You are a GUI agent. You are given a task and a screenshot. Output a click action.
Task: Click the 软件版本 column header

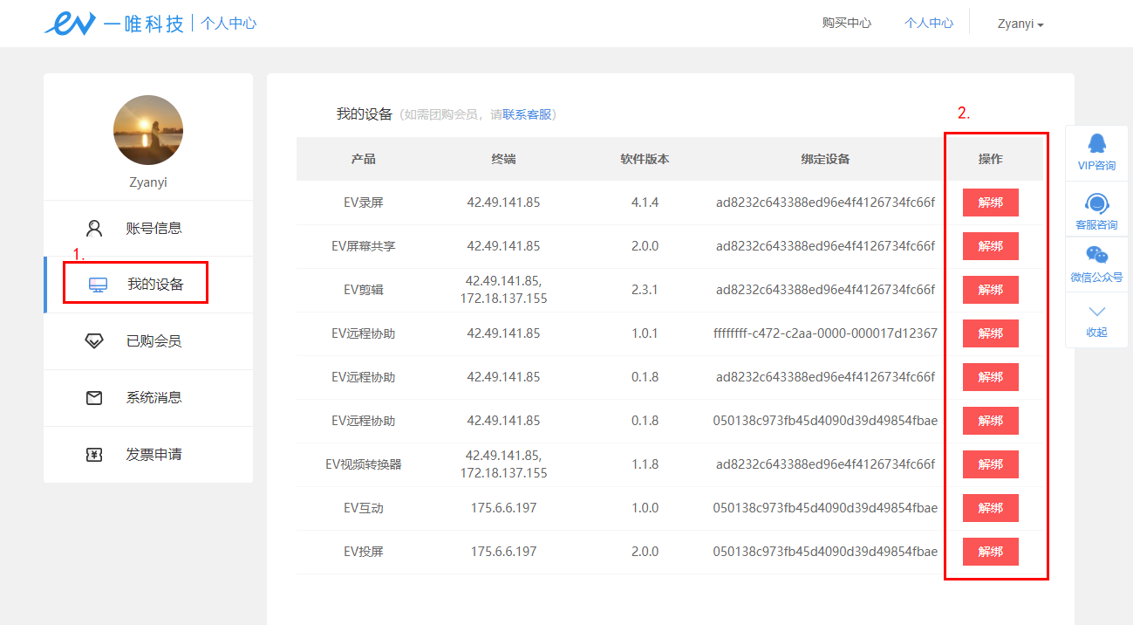point(645,159)
